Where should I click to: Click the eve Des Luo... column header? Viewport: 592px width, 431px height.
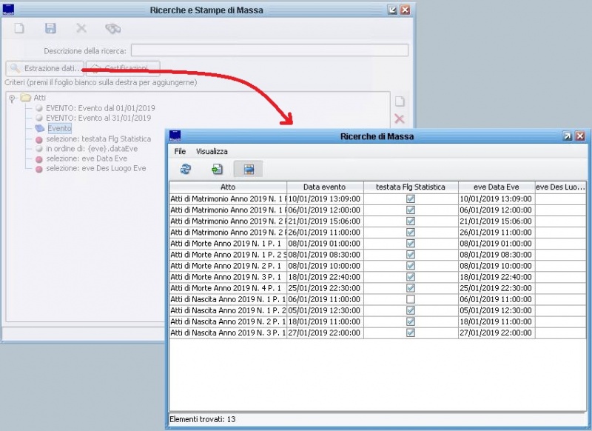561,187
